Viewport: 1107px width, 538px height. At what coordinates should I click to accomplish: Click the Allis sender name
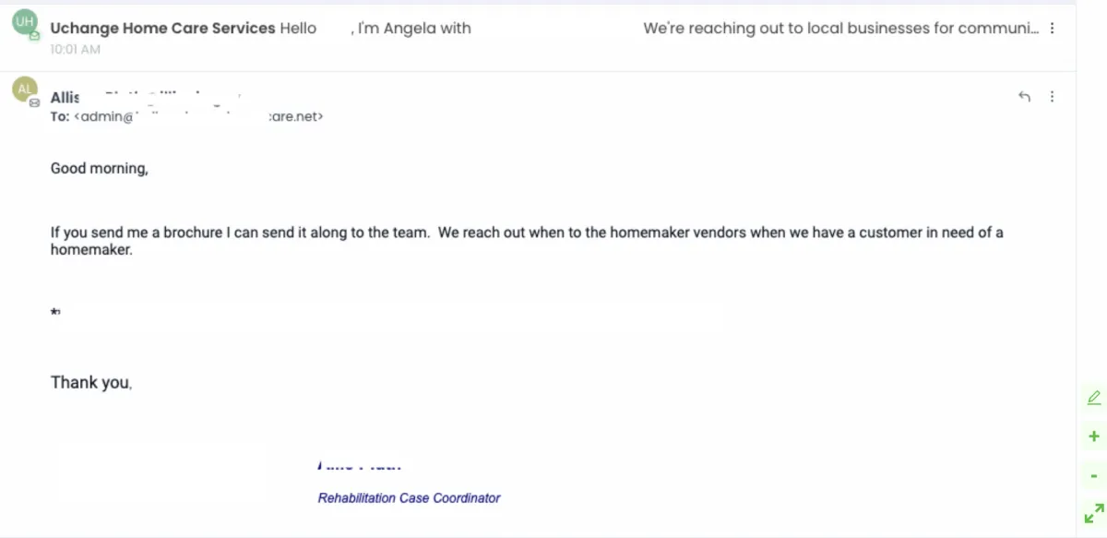click(65, 98)
